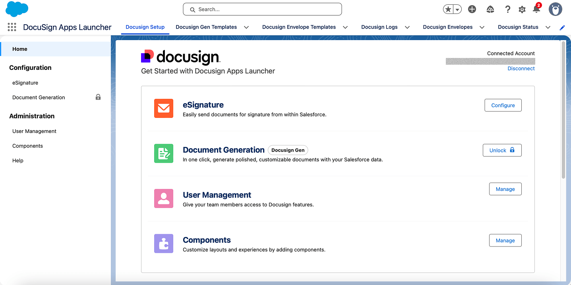The height and width of the screenshot is (285, 571).
Task: Select Document Generation in the sidebar
Action: [39, 97]
